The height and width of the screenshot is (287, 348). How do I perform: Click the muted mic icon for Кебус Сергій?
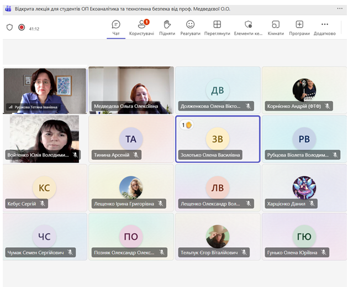coord(43,203)
